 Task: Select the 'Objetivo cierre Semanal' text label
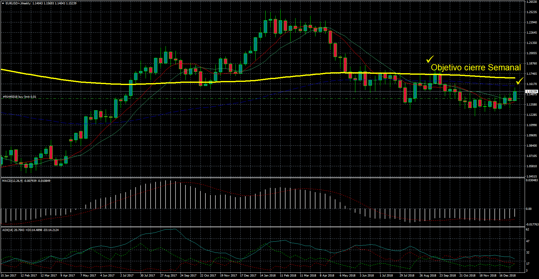point(475,68)
